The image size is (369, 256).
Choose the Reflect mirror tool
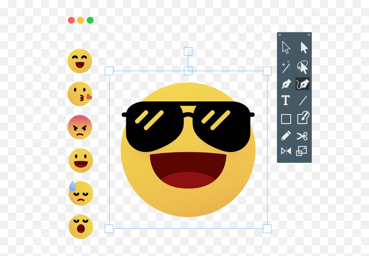coord(285,151)
